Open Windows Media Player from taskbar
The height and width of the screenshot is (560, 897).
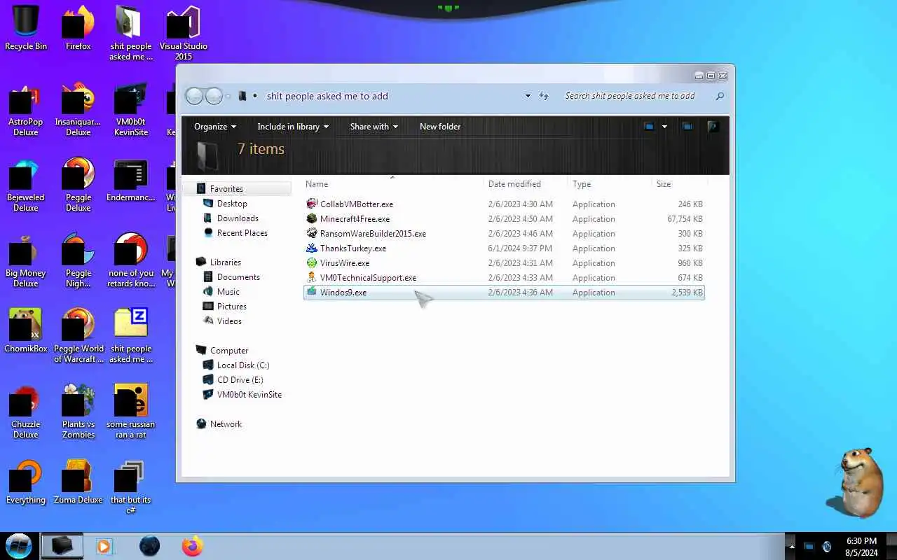pos(104,546)
